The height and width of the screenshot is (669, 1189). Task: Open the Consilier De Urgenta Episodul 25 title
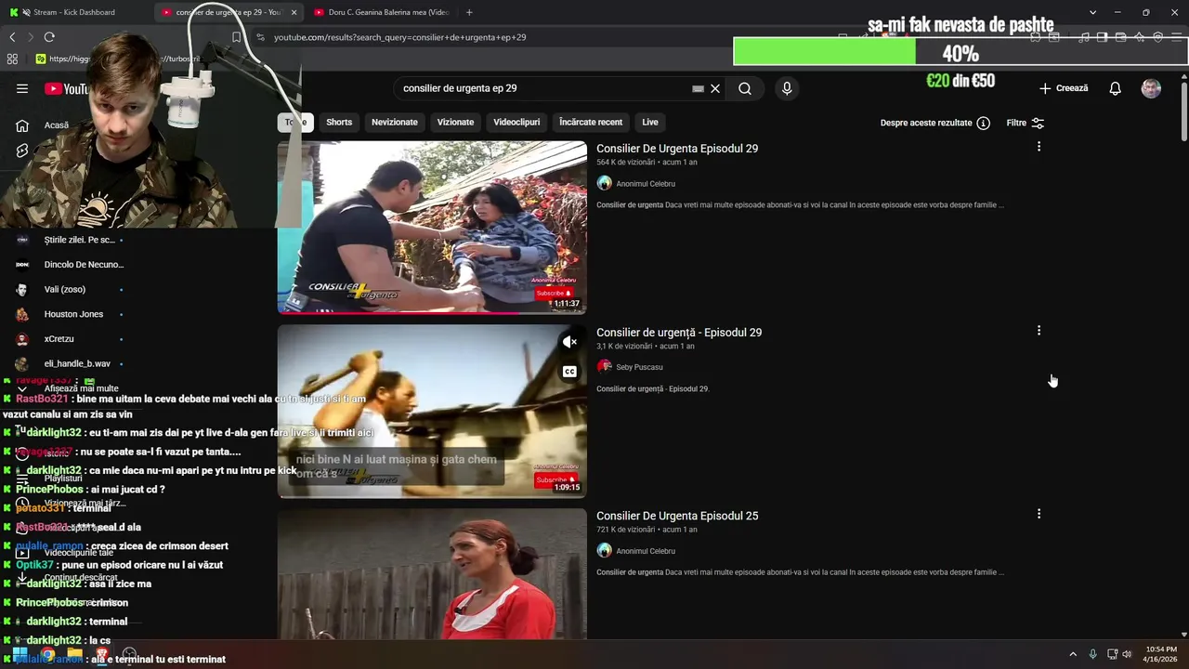(x=677, y=516)
